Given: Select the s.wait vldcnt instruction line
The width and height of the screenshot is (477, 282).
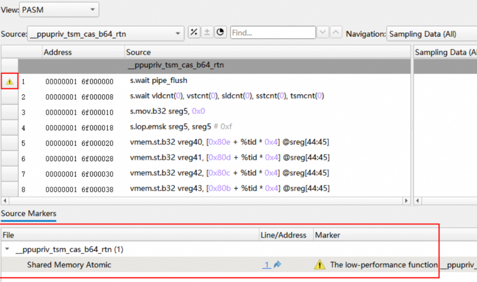Looking at the screenshot, I should (x=227, y=96).
